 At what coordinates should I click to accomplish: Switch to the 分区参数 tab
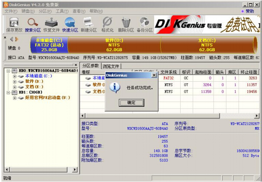click(x=91, y=66)
